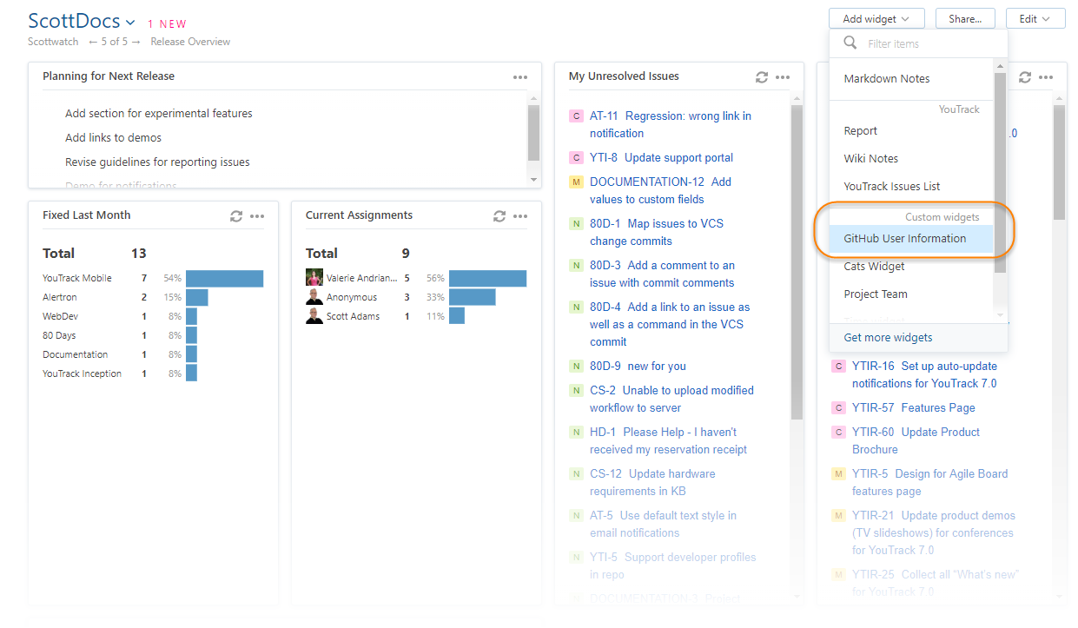
Task: Open the Get more widgets link
Action: [x=888, y=338]
